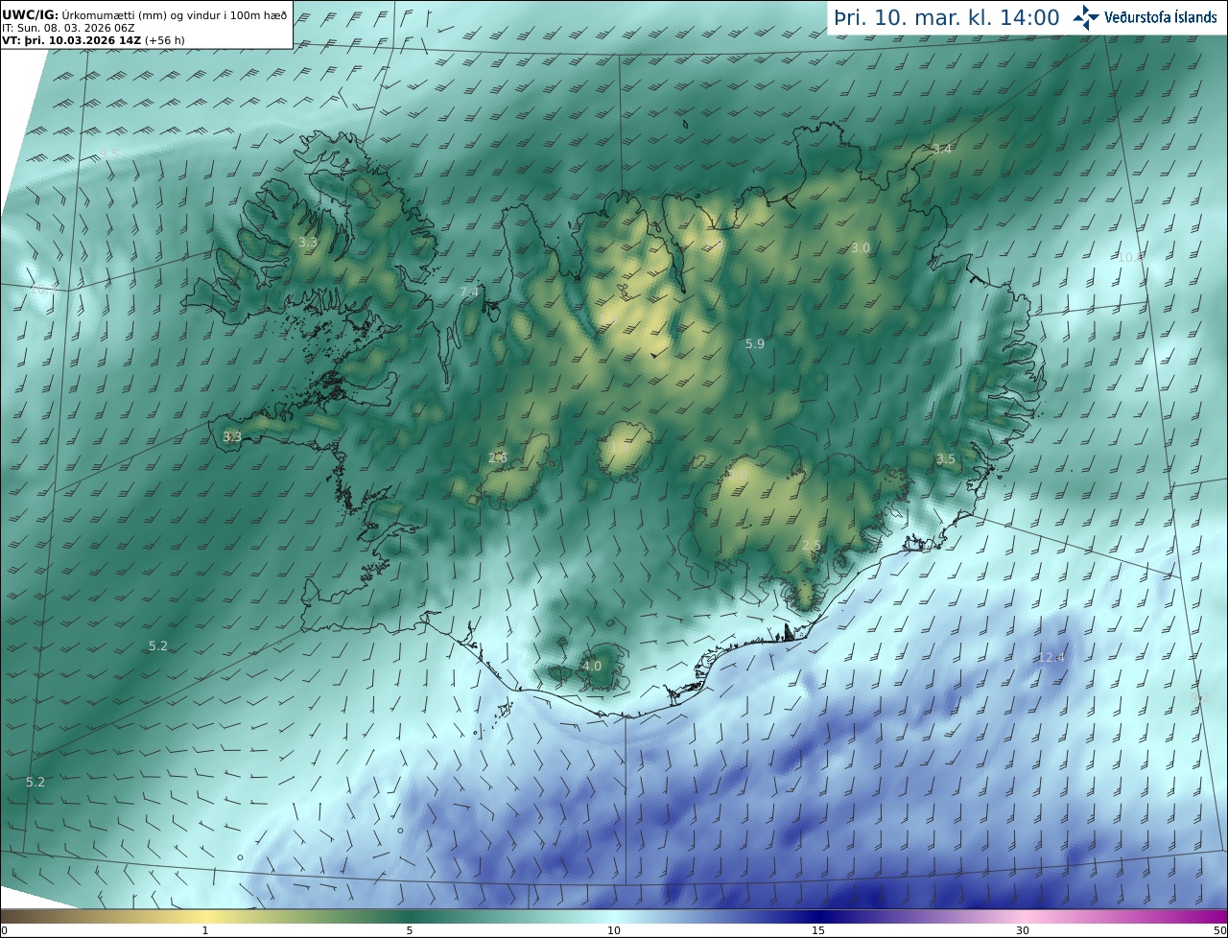
Task: Click the color scale tick label 15
Action: (818, 930)
